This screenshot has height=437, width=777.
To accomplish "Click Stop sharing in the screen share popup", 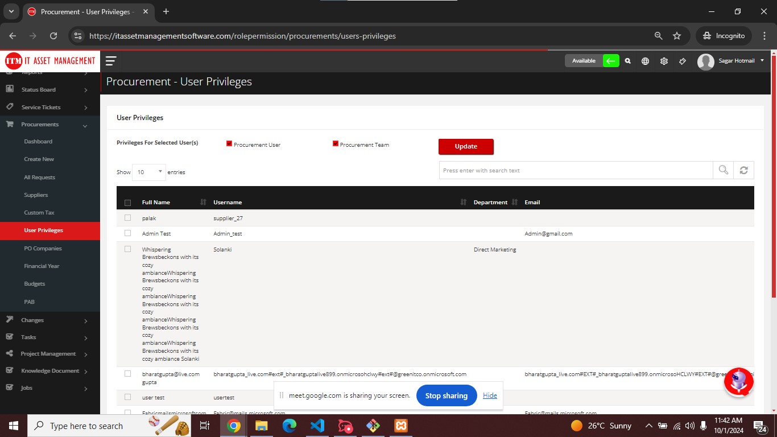I will tap(446, 395).
